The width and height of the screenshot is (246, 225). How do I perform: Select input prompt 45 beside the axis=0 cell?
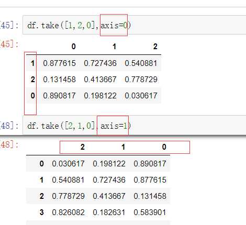pyautogui.click(x=9, y=25)
